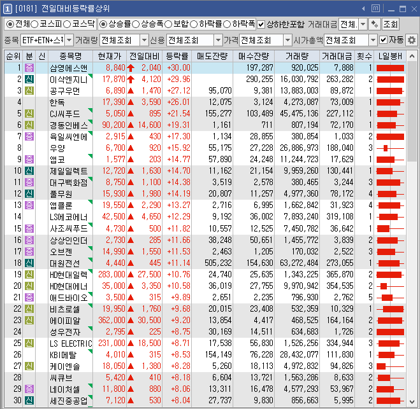
Task: Click the m icon in title bar
Action: click(375, 8)
